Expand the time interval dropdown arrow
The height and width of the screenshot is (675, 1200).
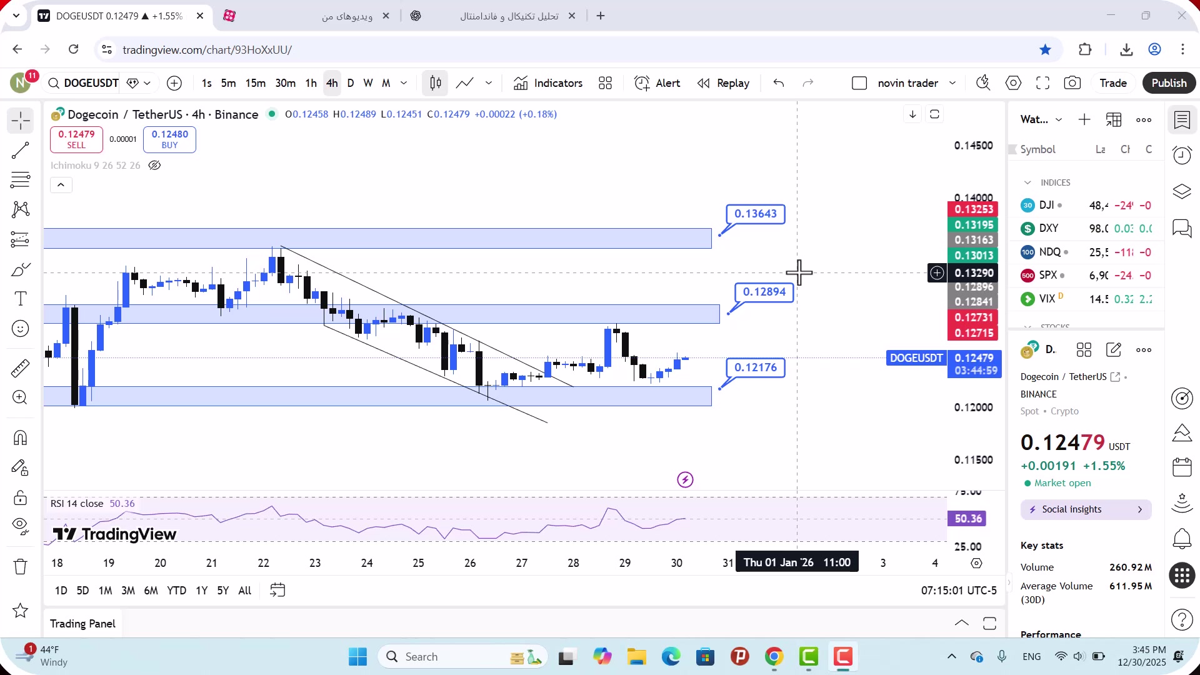(404, 83)
